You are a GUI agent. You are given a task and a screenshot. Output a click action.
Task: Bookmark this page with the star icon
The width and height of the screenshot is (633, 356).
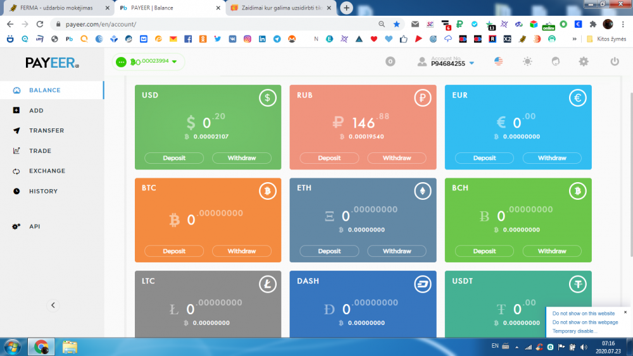tap(396, 24)
